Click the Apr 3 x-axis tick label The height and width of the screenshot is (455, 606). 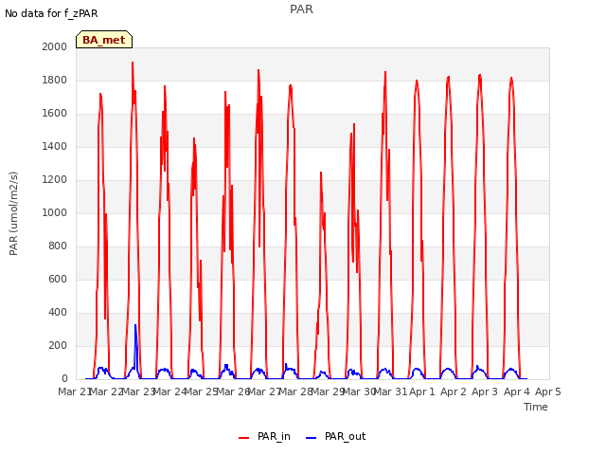pyautogui.click(x=485, y=391)
